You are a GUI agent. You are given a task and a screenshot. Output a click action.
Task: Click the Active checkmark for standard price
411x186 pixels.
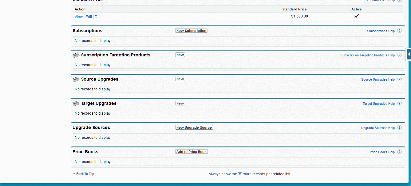pyautogui.click(x=357, y=16)
